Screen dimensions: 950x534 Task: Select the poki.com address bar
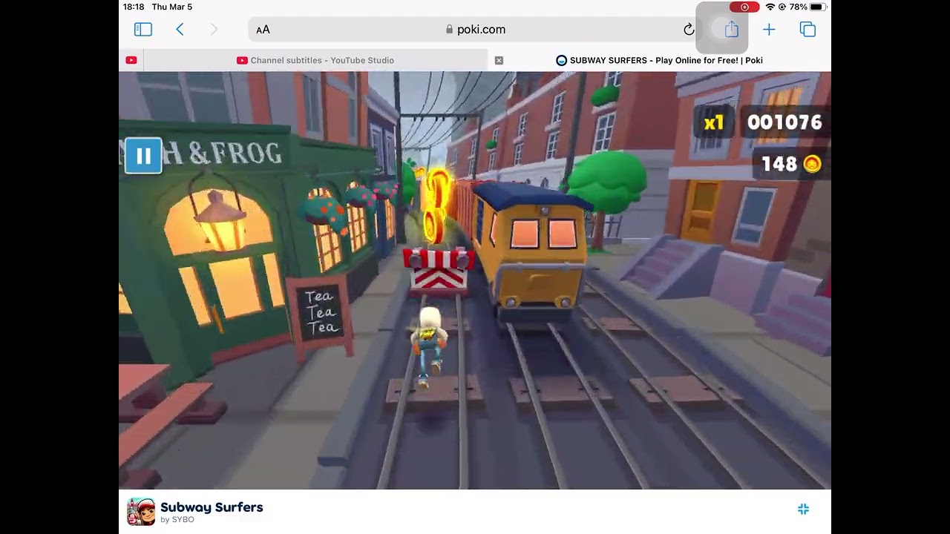point(475,30)
